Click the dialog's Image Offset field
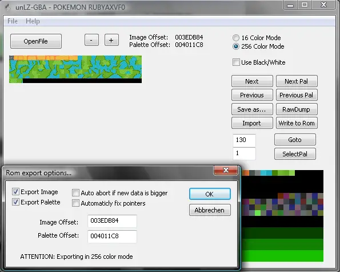The height and width of the screenshot is (272, 340). [112, 221]
